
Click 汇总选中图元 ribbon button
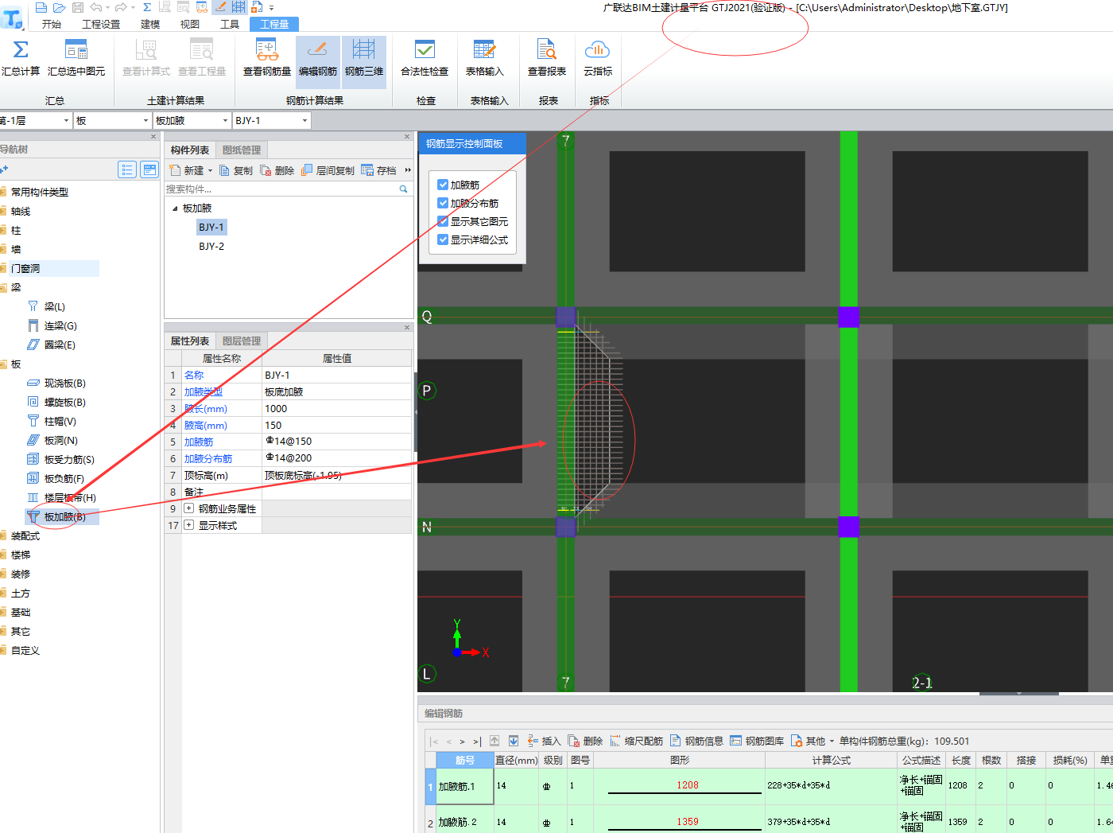click(76, 58)
